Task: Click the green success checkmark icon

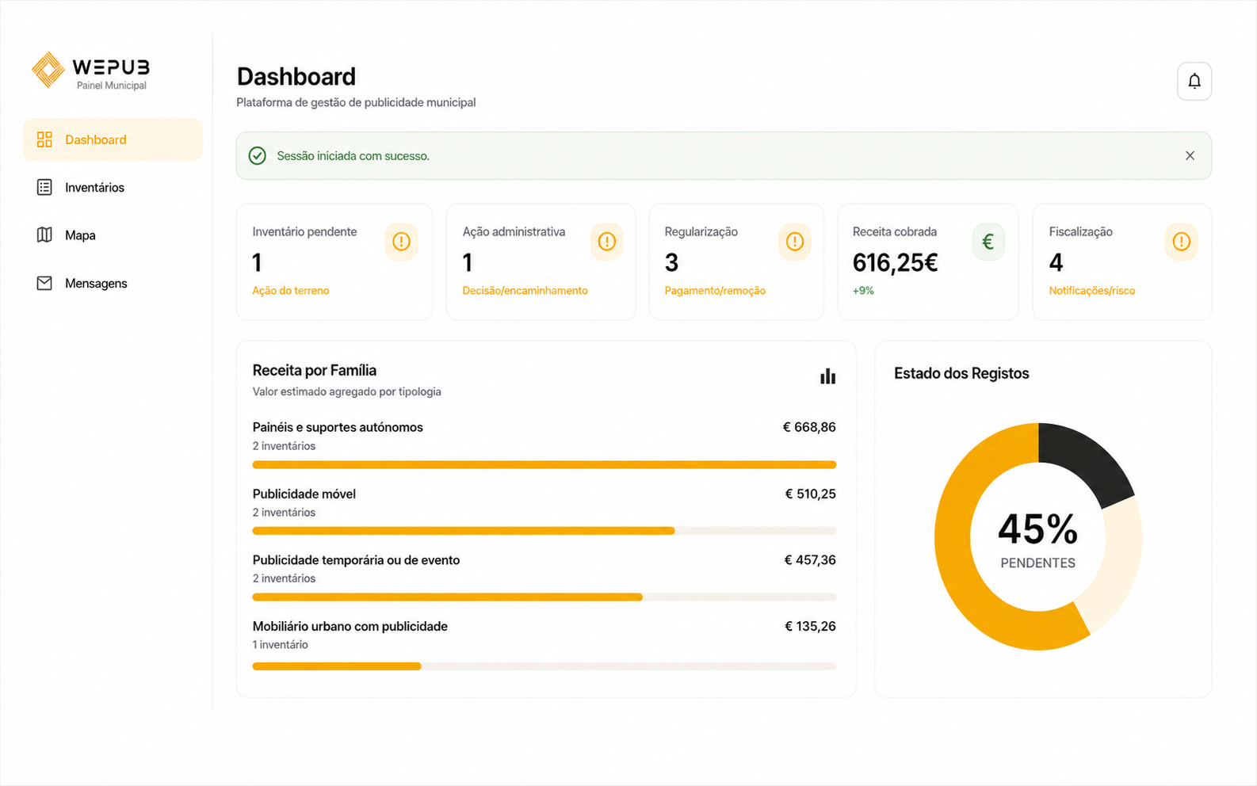Action: click(258, 155)
